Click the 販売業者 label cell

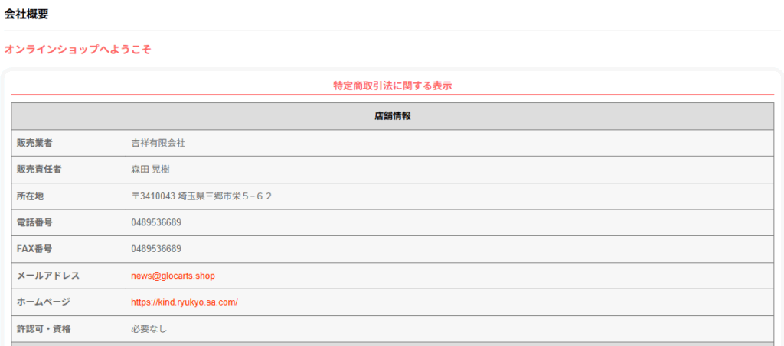click(x=68, y=143)
